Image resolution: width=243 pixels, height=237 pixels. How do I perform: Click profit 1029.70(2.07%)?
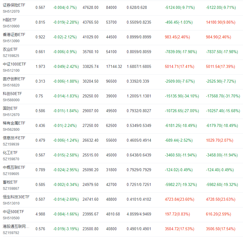point(220,140)
